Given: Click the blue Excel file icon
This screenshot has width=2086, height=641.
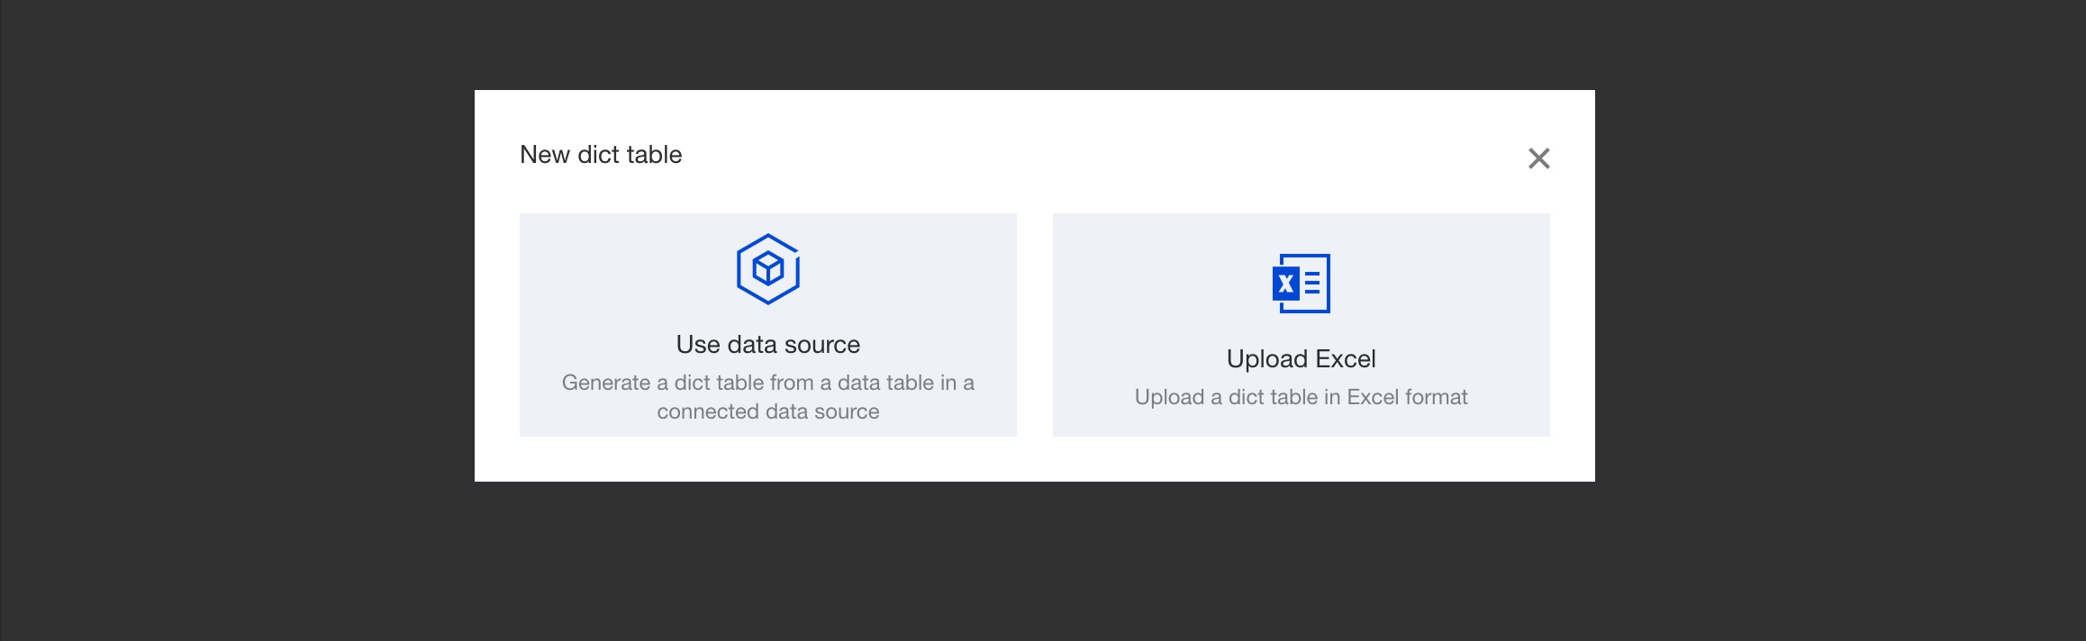Looking at the screenshot, I should 1301,284.
